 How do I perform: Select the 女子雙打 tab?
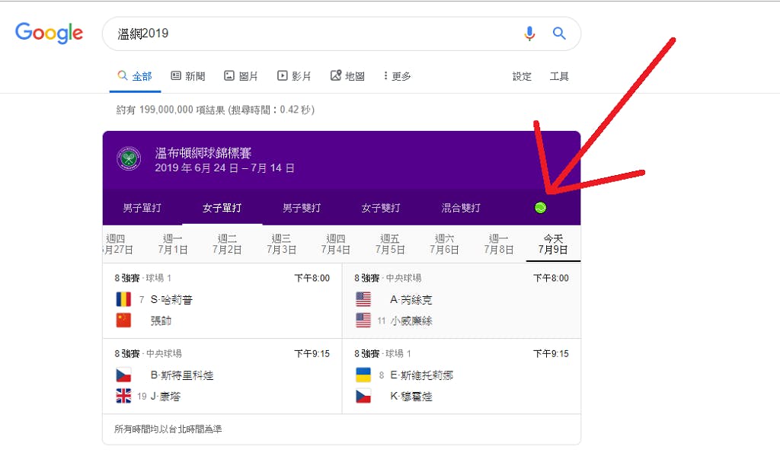(x=381, y=208)
